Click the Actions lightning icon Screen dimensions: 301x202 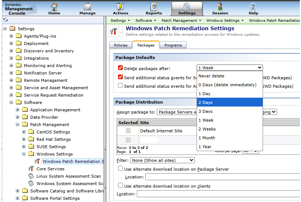pos(120,7)
